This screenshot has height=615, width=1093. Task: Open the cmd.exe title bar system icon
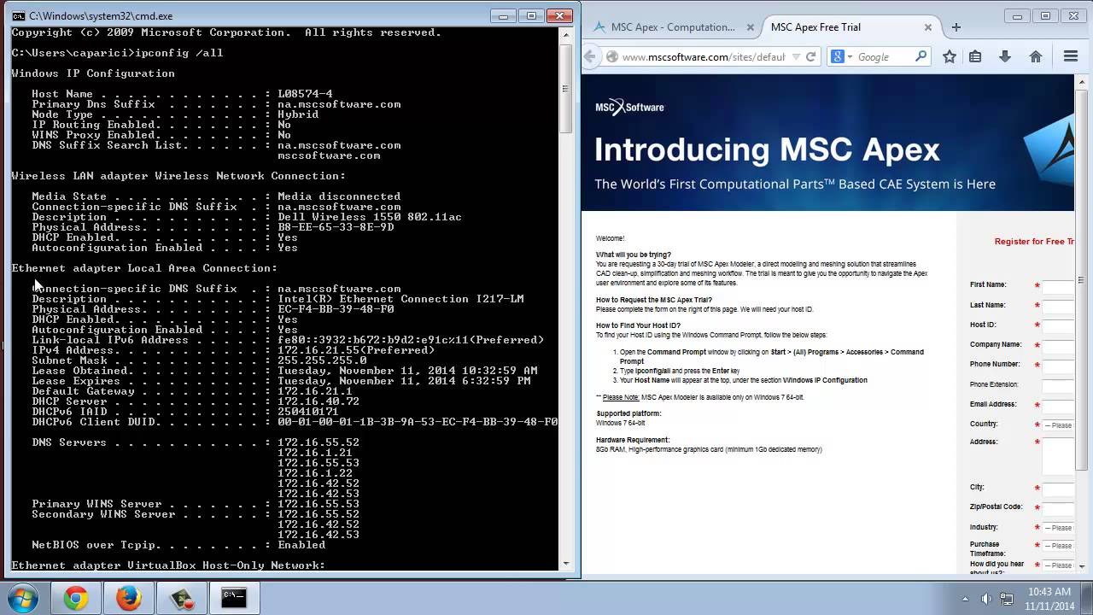tap(18, 15)
